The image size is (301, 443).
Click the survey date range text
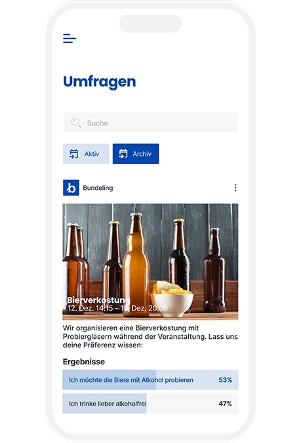pos(117,308)
